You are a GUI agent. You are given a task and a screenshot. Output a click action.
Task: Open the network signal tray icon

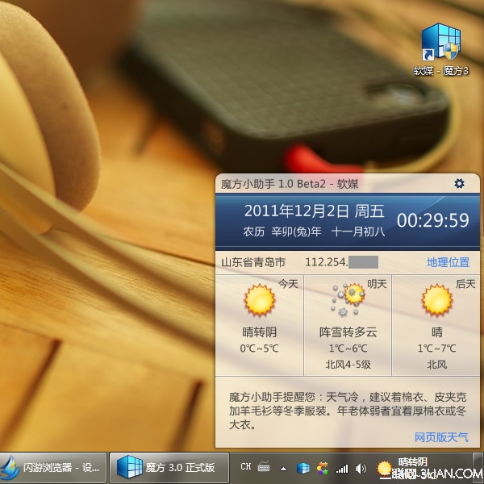(342, 469)
